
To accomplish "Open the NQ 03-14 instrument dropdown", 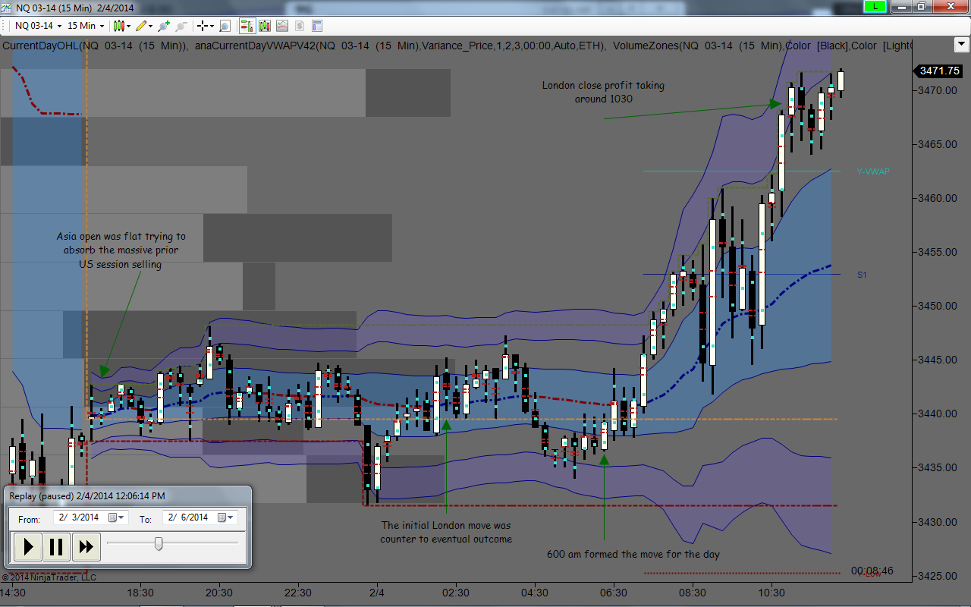I will pos(39,26).
